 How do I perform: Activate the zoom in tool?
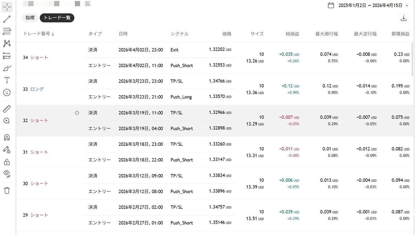[7, 121]
